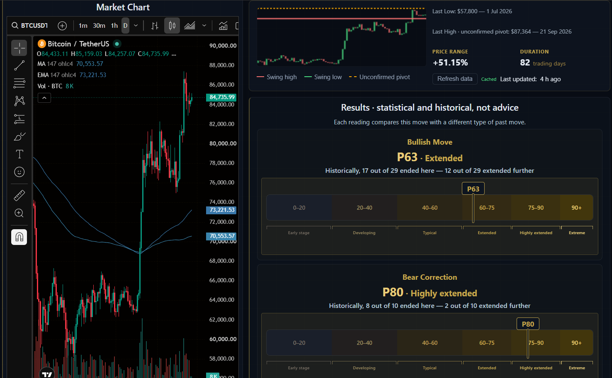Open the emoji icons tool

coord(19,172)
